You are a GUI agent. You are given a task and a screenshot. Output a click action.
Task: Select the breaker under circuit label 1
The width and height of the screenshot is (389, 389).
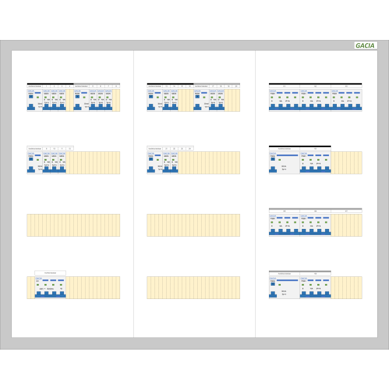click(47, 100)
